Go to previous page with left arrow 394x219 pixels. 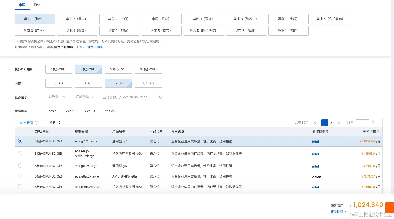pos(315,123)
